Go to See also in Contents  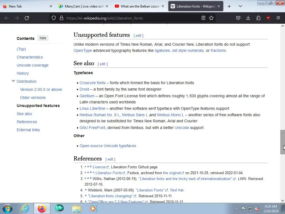[x=24, y=114]
